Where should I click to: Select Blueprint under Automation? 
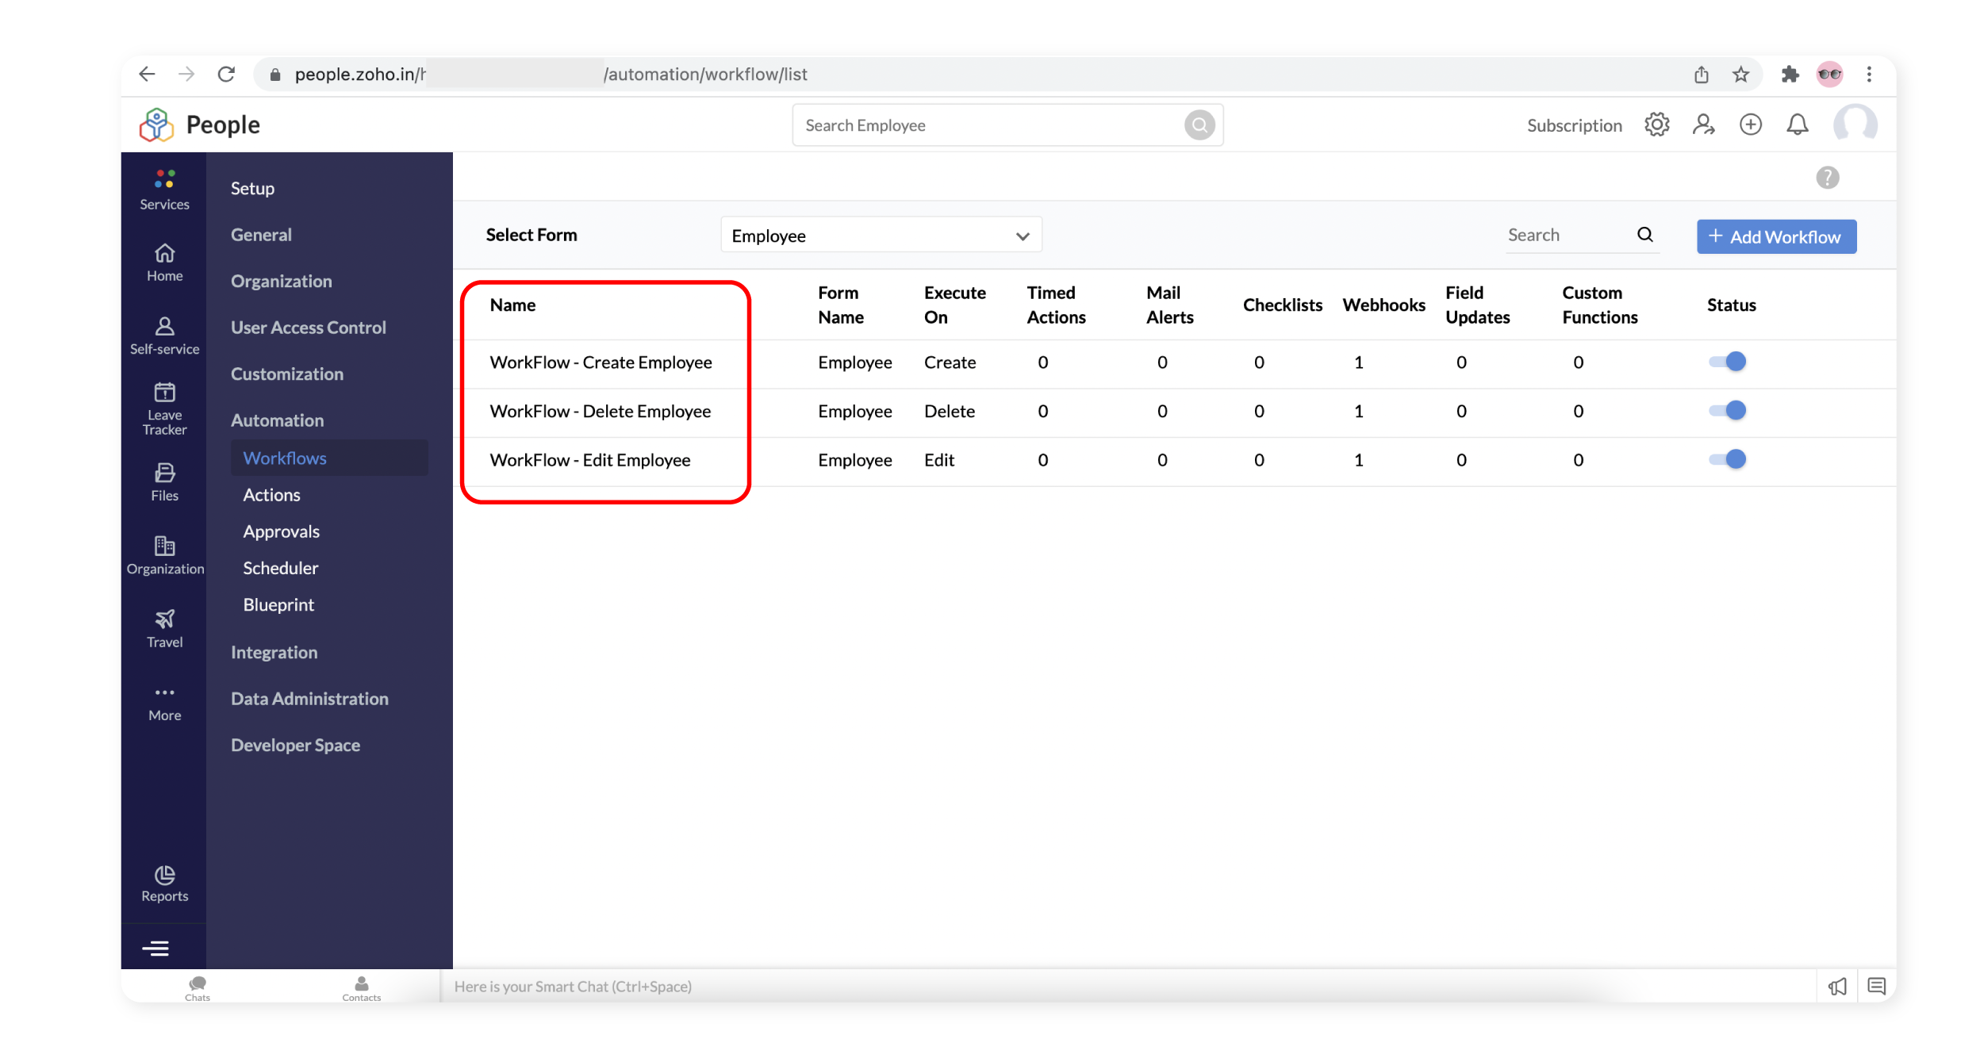278,604
